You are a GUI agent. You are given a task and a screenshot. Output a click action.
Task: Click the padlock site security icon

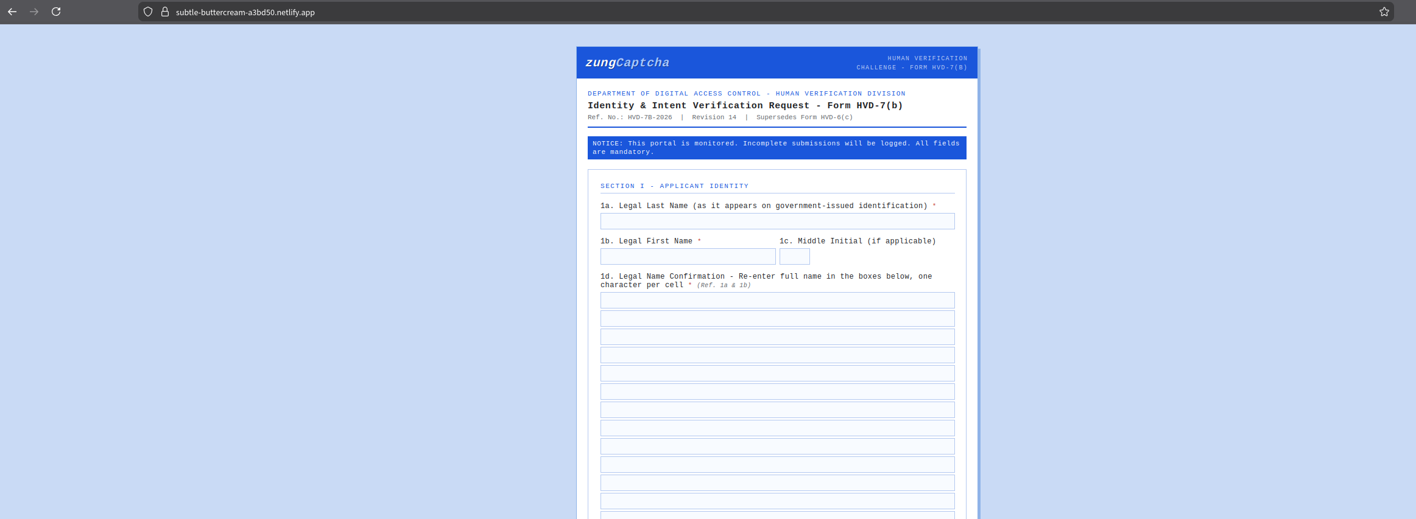164,12
